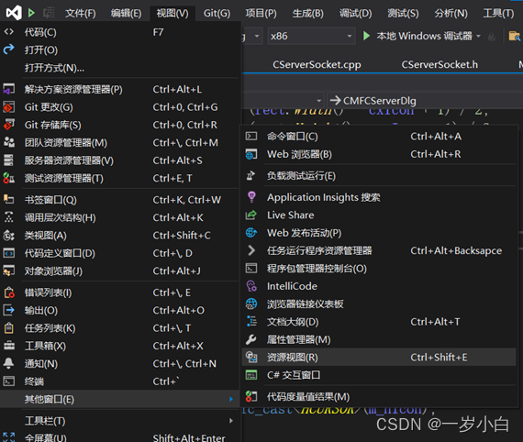Select 代码度量值结果(M) entry

[x=379, y=397]
